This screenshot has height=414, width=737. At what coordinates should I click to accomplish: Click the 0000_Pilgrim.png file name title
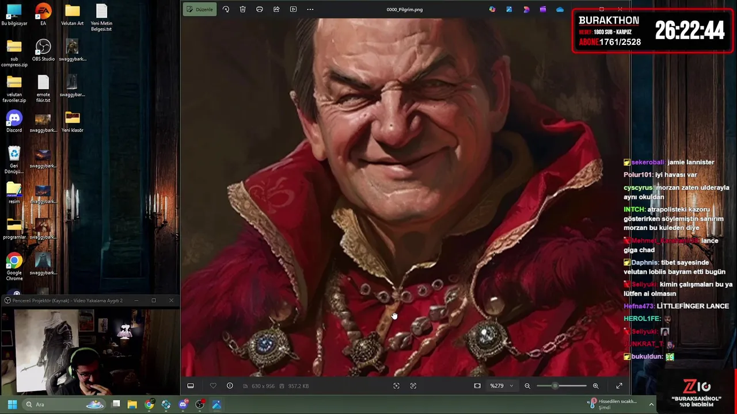coord(405,9)
